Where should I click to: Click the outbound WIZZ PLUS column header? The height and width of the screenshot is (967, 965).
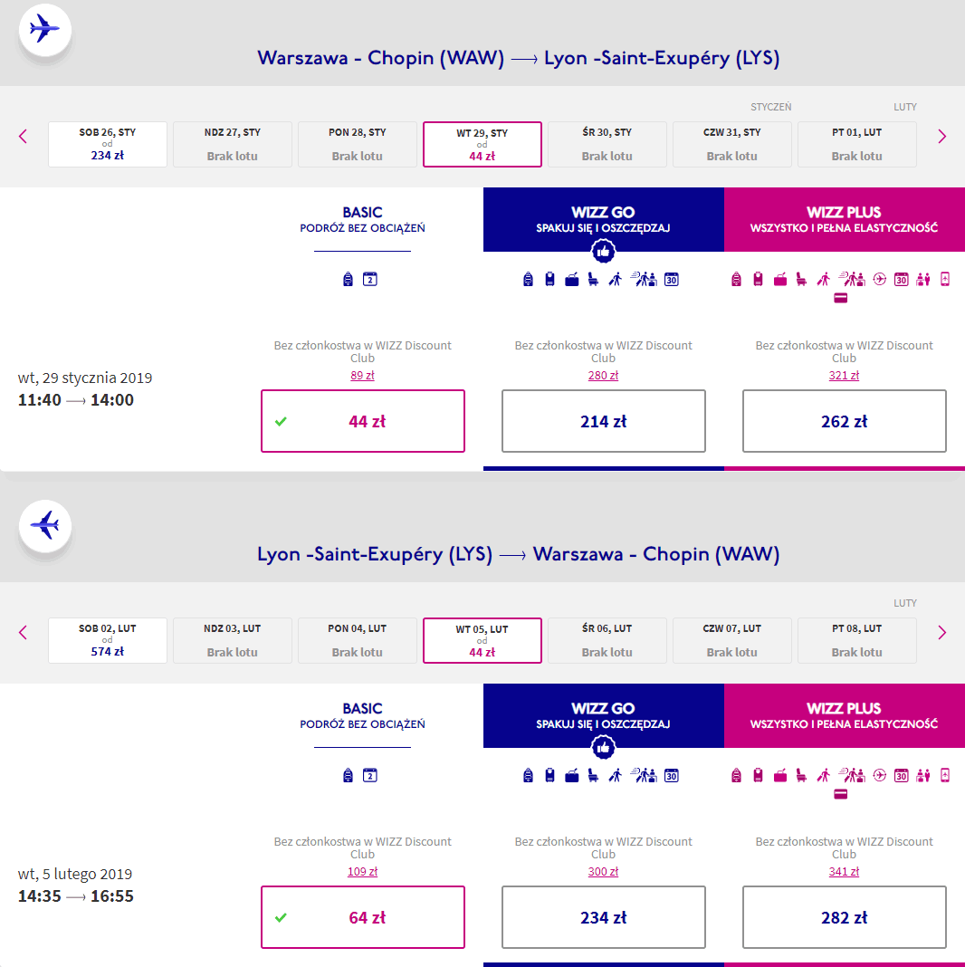coord(844,219)
